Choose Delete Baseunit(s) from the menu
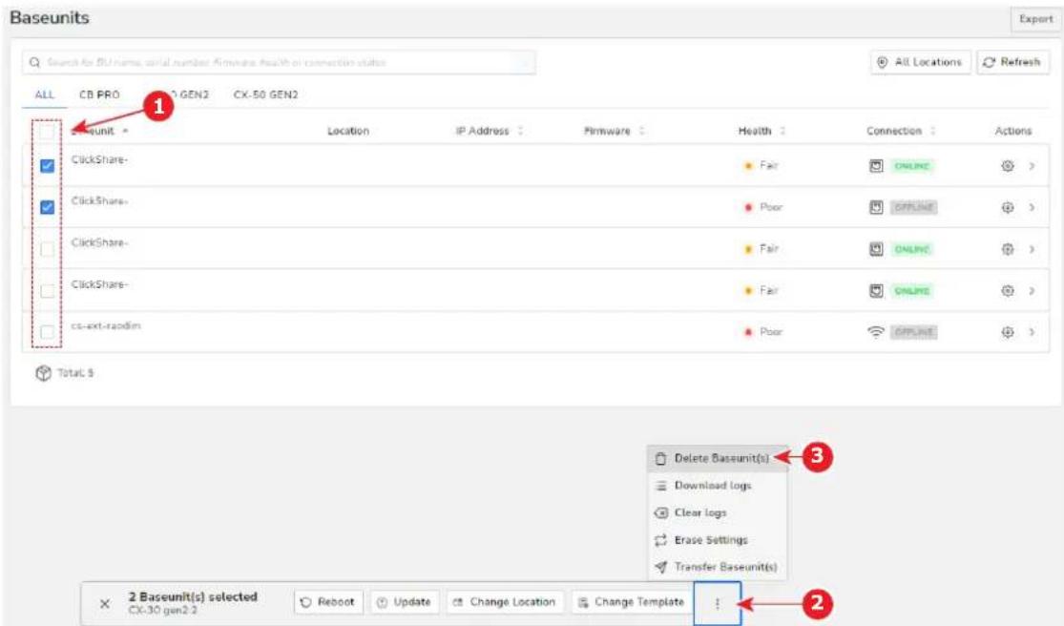Image resolution: width=1064 pixels, height=626 pixels. pyautogui.click(x=718, y=458)
